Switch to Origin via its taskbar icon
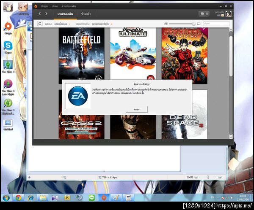This screenshot has width=254, height=210. click(104, 198)
